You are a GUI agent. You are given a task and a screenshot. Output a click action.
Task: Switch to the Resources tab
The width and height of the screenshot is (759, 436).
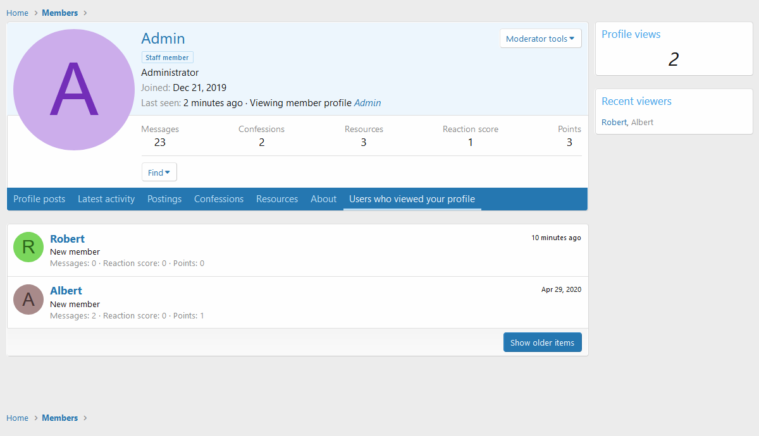(277, 199)
